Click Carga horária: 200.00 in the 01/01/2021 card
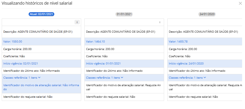This screenshot has width=245, height=109. tap(100, 49)
